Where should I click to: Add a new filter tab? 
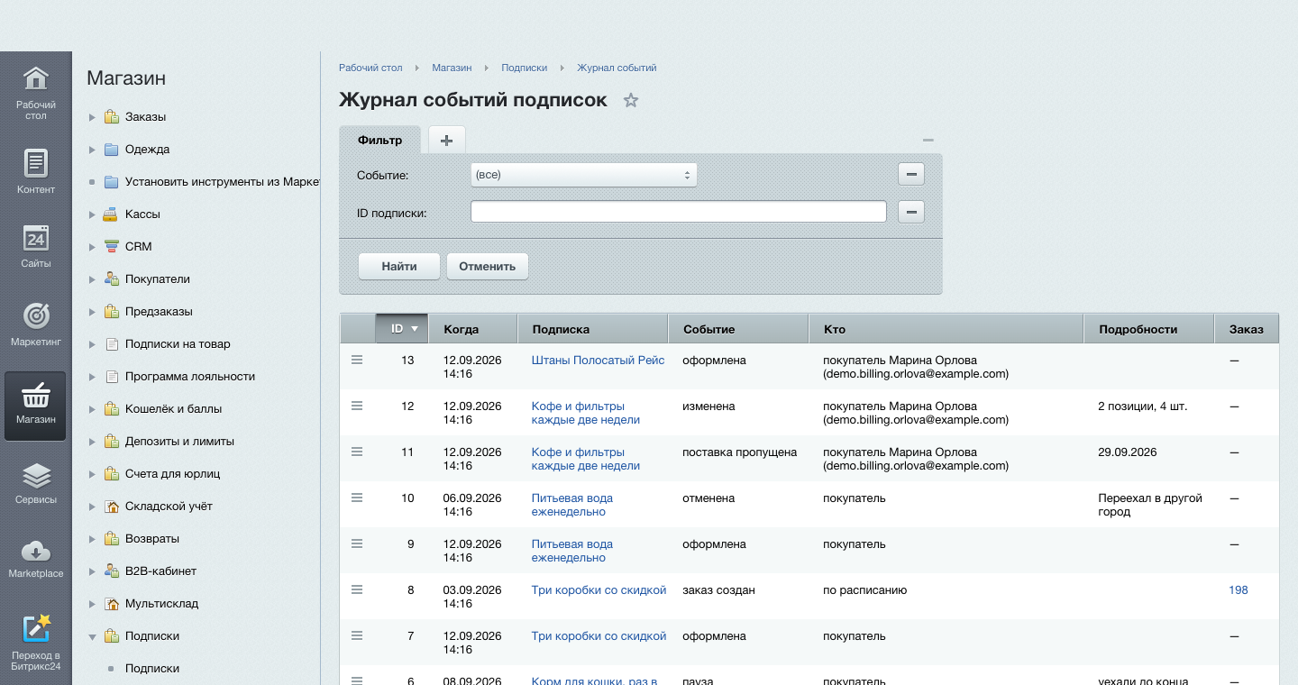[446, 140]
